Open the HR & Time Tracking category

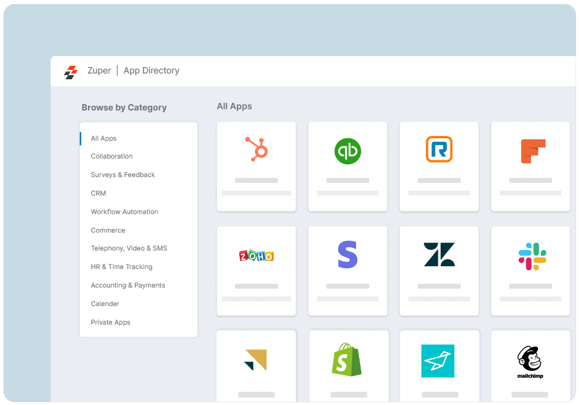122,267
